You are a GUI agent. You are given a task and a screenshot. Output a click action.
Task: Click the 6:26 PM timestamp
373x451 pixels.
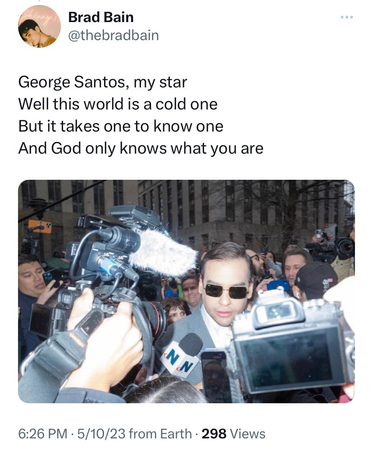(43, 434)
